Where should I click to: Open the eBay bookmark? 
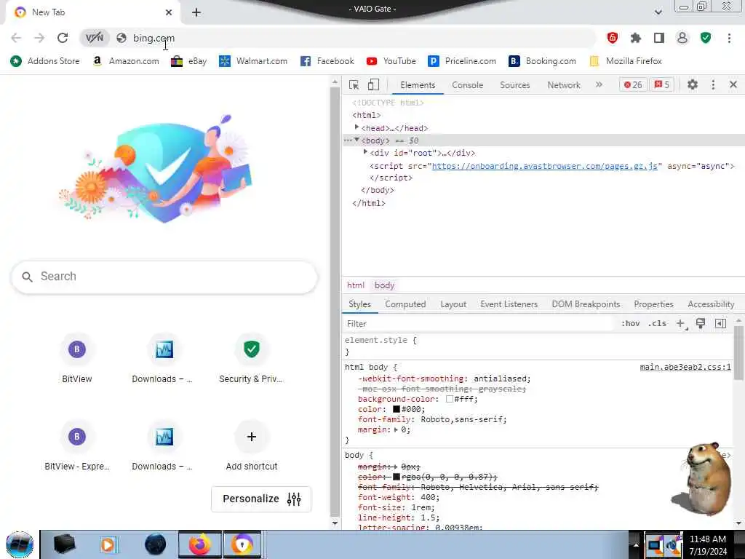tap(189, 61)
